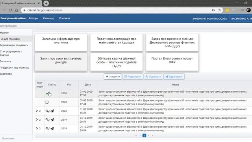The width and height of the screenshot is (252, 142).
Task: Bookmark this page with the star icon
Action: pyautogui.click(x=220, y=10)
